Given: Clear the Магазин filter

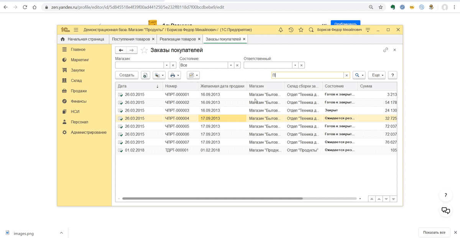Looking at the screenshot, I should point(173,65).
